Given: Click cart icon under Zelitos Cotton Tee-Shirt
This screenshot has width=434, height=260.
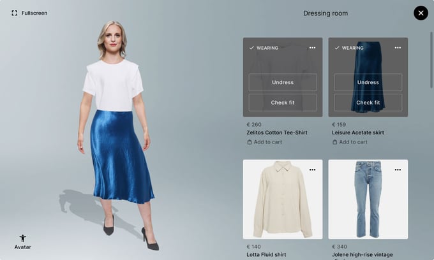Looking at the screenshot, I should tap(250, 142).
